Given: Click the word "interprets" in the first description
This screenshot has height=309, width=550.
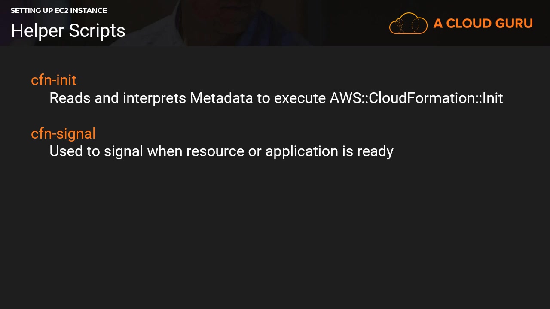Looking at the screenshot, I should [155, 98].
